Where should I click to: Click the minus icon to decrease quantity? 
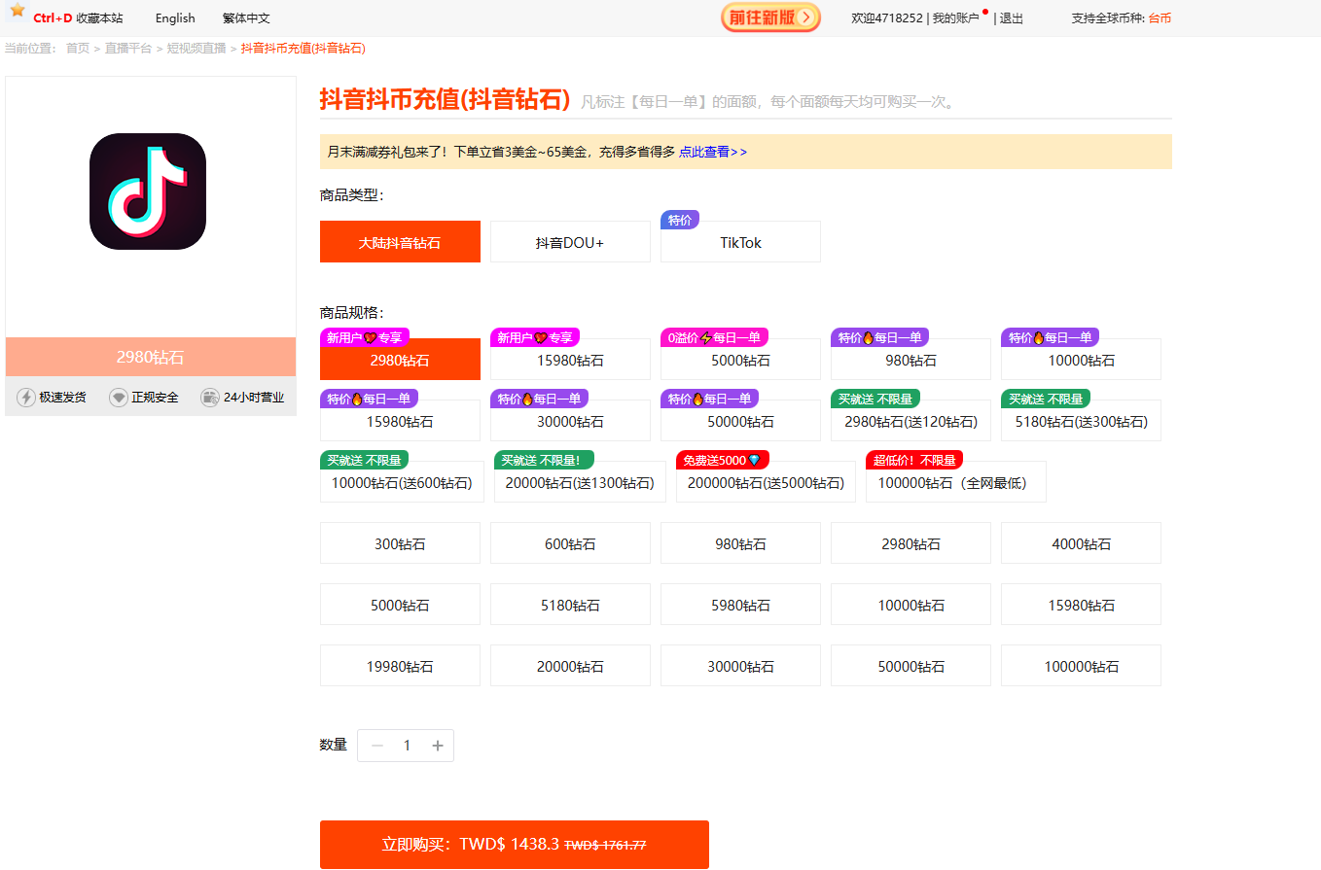tap(376, 746)
